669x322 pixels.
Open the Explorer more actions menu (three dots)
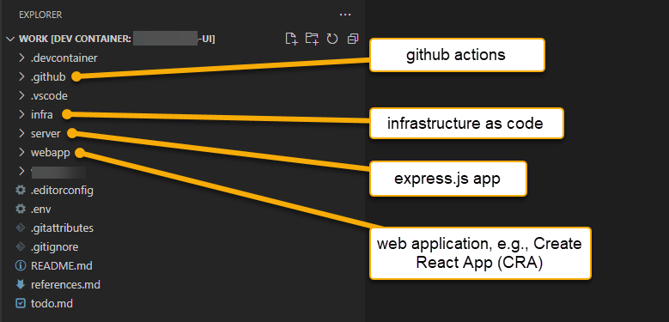(x=344, y=15)
